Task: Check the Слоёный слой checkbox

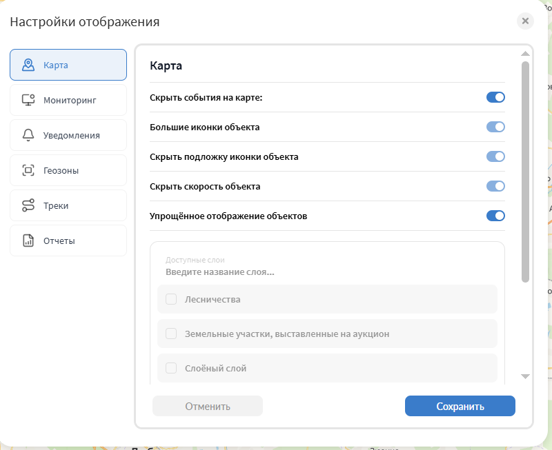Action: pyautogui.click(x=171, y=368)
